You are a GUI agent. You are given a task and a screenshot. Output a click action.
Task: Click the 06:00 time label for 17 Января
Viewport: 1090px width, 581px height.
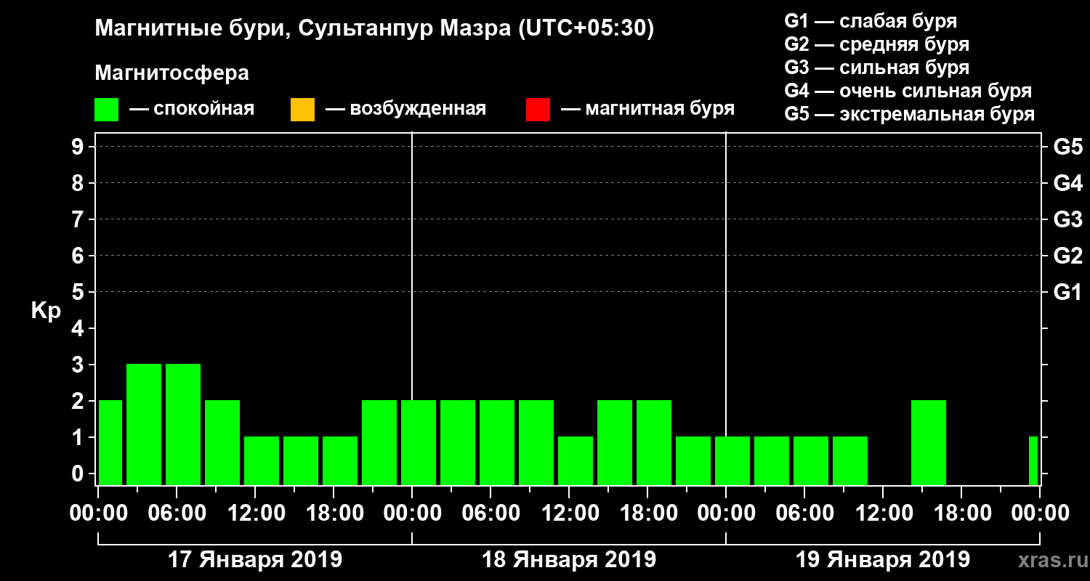[177, 513]
